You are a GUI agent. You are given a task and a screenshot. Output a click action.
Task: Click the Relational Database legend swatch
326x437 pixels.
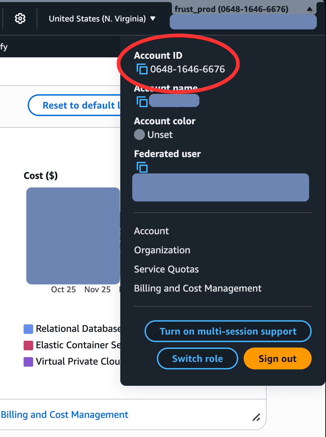pyautogui.click(x=28, y=329)
